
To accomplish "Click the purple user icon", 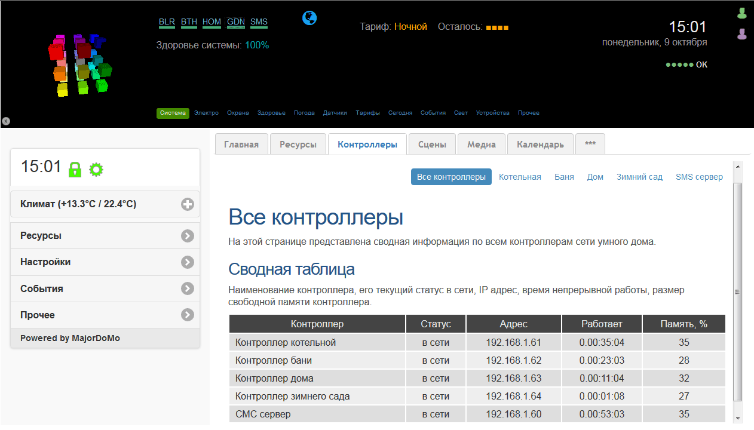I will pos(742,34).
